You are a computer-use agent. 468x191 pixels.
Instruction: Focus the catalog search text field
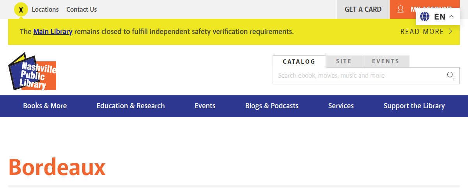[359, 76]
